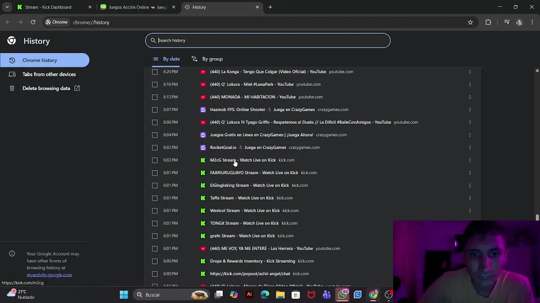Click Delete browsing data
This screenshot has width=540, height=303.
45,88
